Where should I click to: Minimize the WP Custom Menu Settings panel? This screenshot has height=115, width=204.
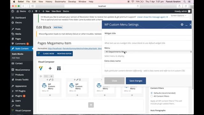pos(186,25)
